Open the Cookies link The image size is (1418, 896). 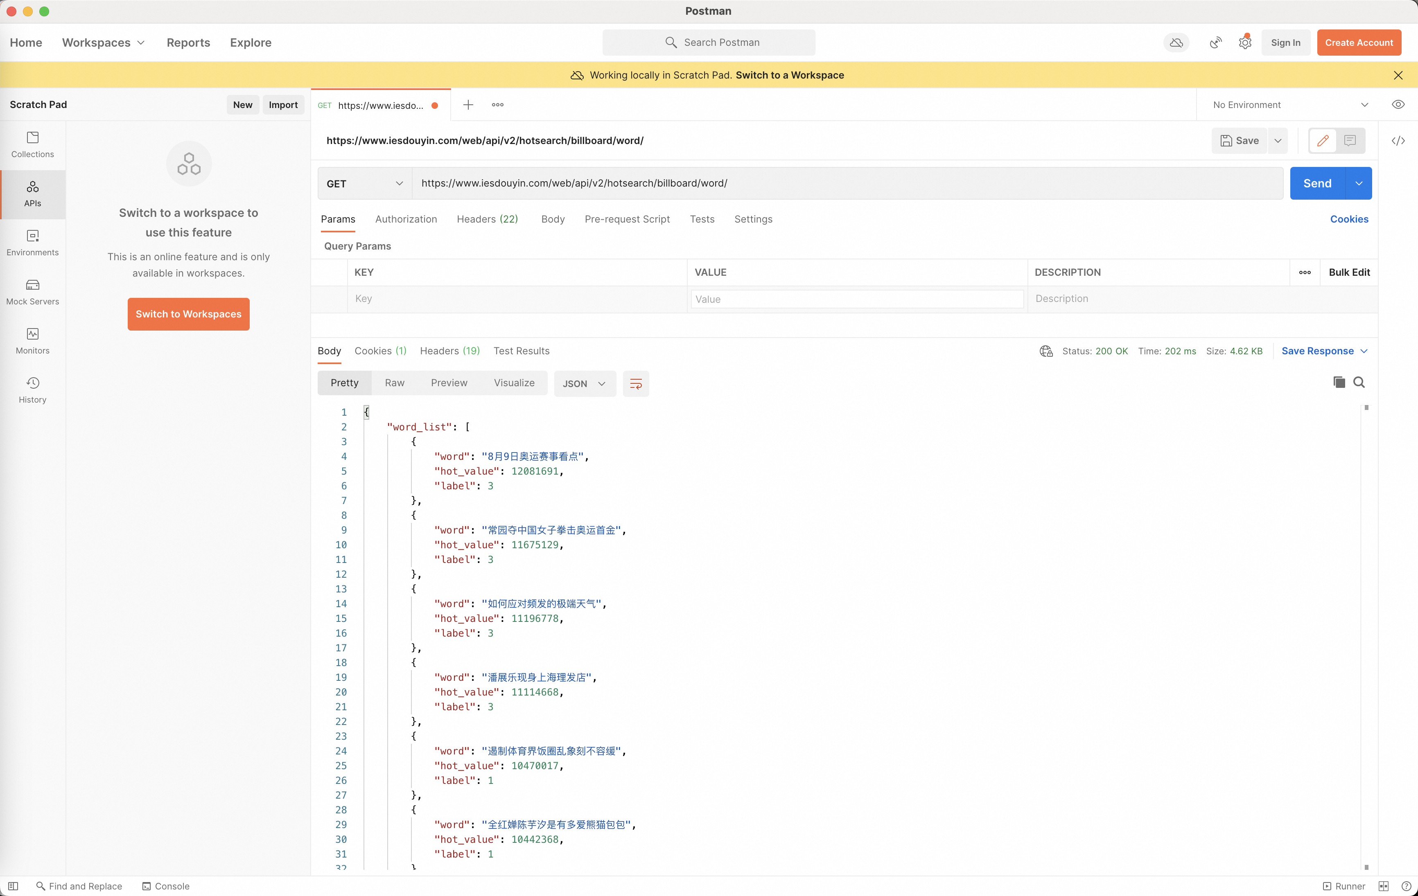(x=1348, y=219)
